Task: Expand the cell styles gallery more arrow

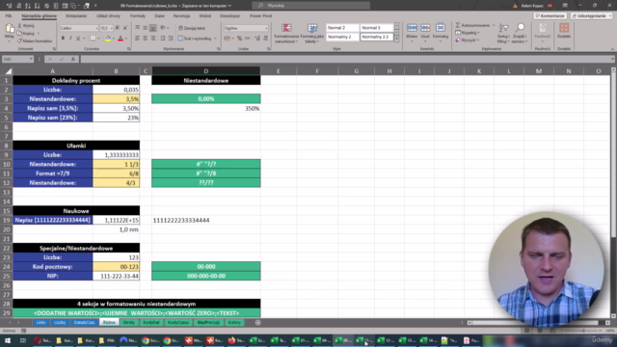Action: coord(396,39)
